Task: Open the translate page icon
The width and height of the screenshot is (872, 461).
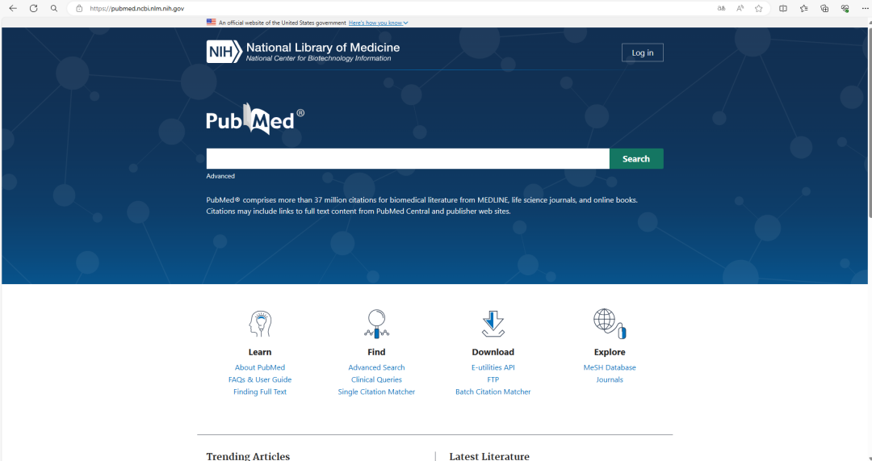Action: coord(721,8)
